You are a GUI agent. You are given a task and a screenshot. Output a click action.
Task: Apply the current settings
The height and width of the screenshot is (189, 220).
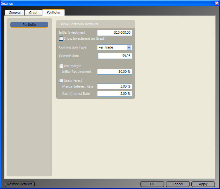(203, 184)
